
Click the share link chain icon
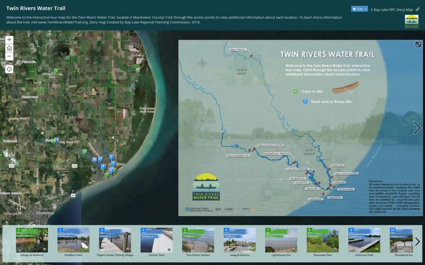[418, 9]
